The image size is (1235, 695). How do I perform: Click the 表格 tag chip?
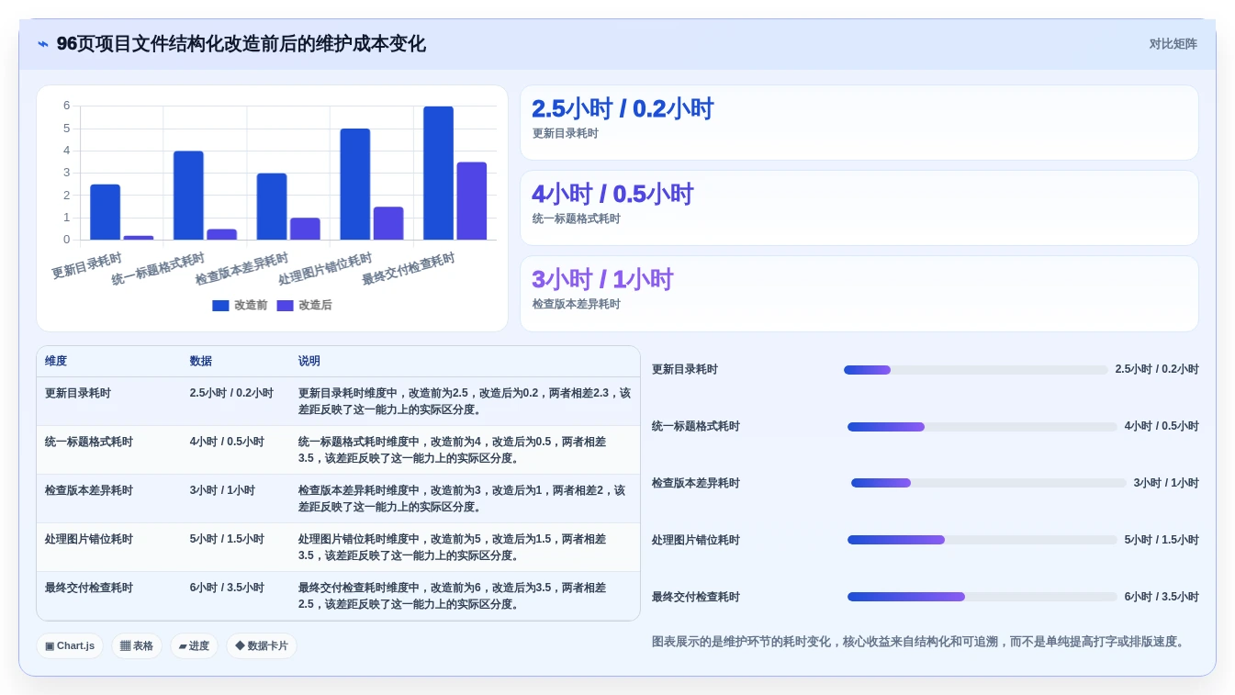coord(137,645)
